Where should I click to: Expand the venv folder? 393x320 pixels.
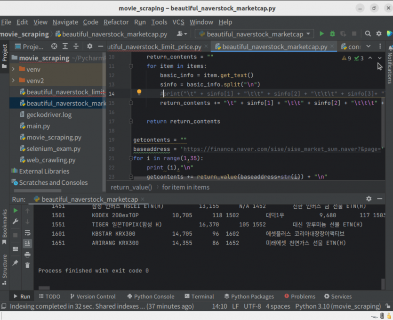tap(14, 69)
